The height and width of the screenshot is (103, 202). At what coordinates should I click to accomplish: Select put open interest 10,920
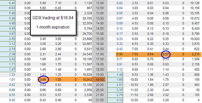coord(195,39)
